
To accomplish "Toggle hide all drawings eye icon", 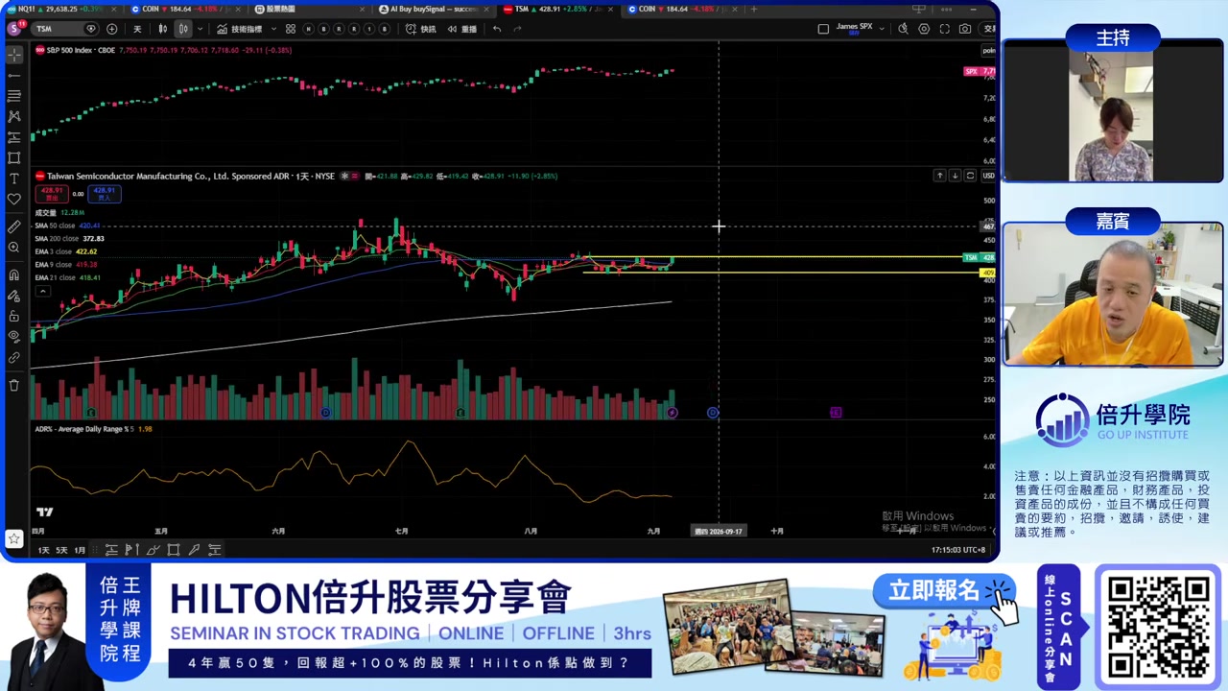I will click(14, 336).
